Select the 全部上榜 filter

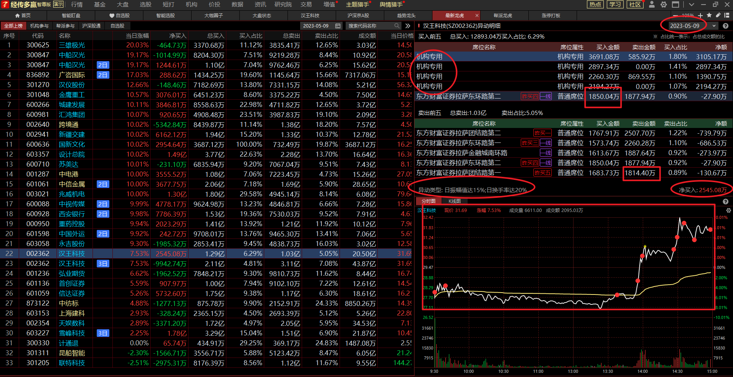(x=13, y=26)
